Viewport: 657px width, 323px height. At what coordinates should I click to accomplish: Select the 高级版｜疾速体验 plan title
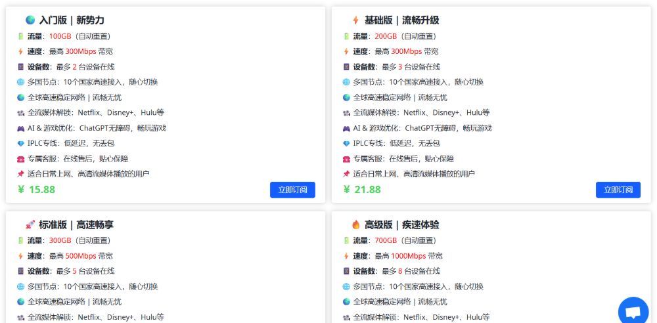(401, 225)
